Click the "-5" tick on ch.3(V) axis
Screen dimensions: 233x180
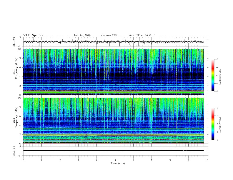pos(20,156)
